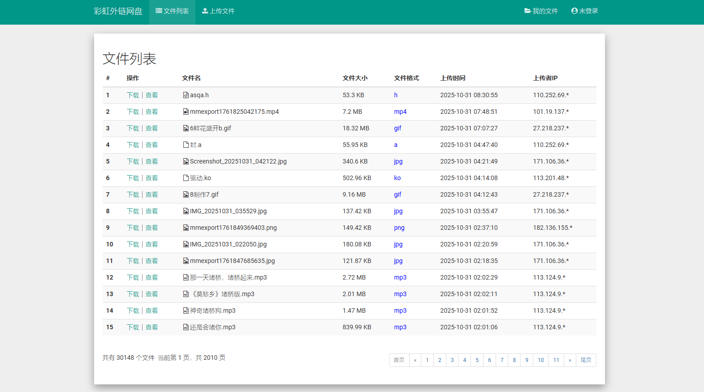Click the image icon beside Screenshot_20251031_042122.jpg

186,161
